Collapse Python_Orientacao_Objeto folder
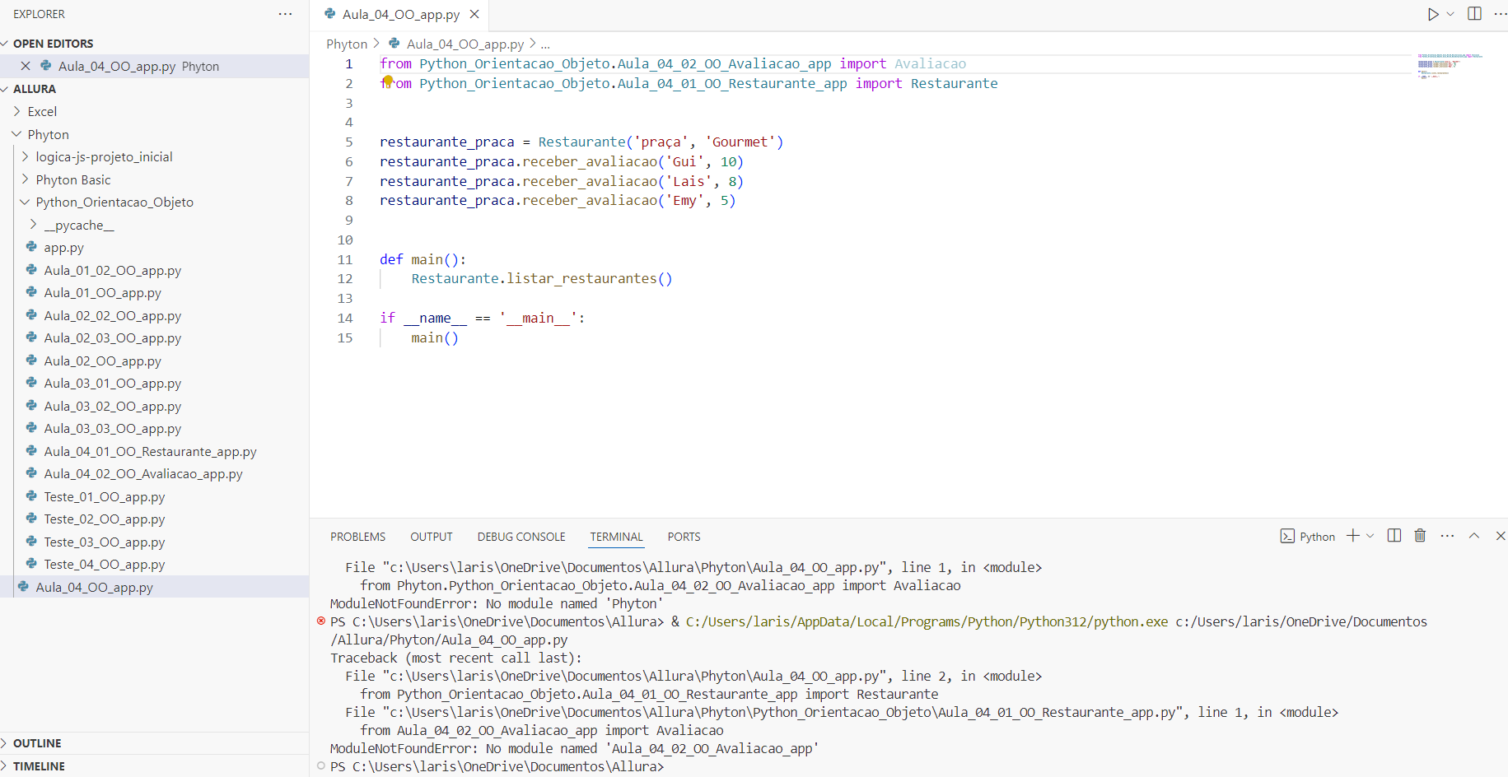The image size is (1508, 777). tap(114, 202)
